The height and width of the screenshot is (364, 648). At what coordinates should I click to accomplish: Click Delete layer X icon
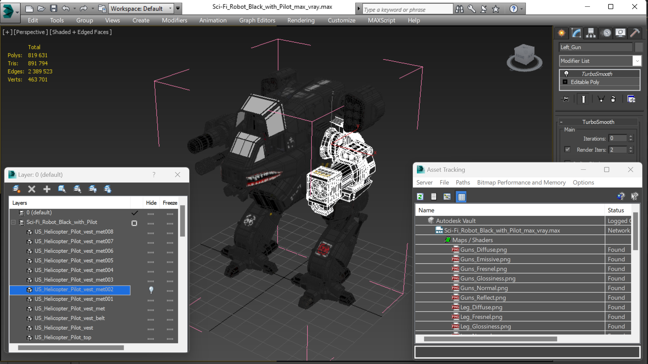tap(32, 189)
